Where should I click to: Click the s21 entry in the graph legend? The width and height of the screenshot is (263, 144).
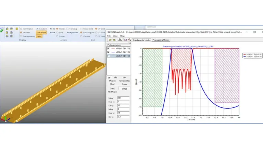(x=252, y=57)
